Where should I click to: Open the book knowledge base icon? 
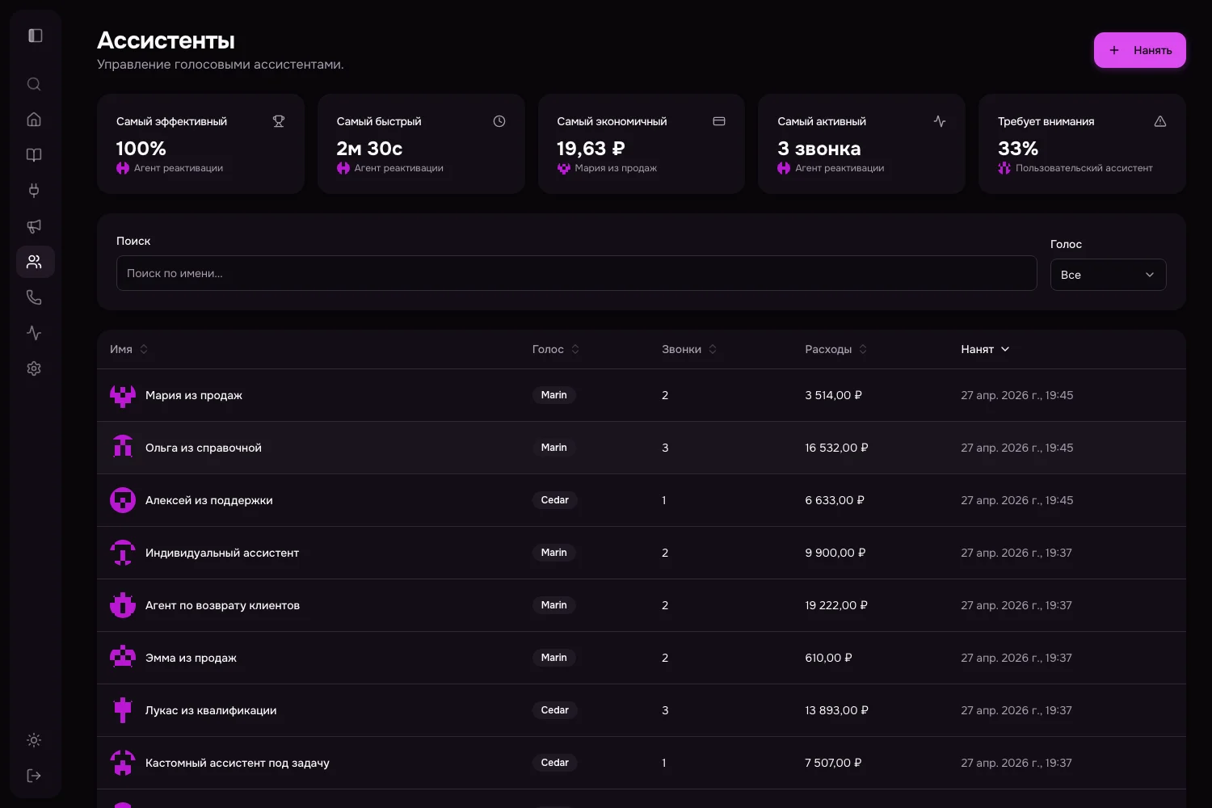click(34, 155)
